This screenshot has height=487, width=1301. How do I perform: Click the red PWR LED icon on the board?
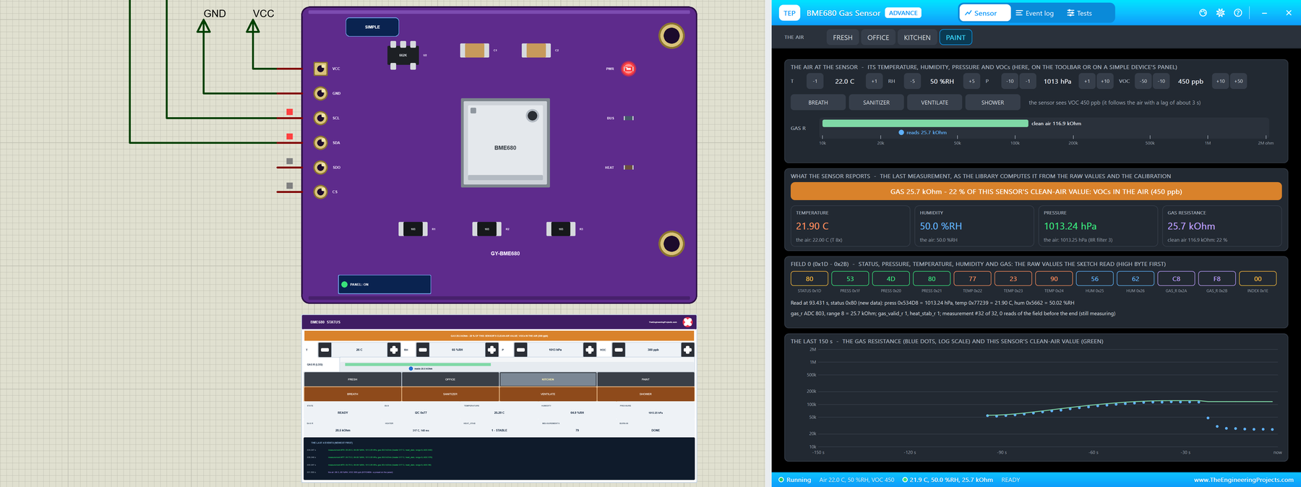pyautogui.click(x=628, y=69)
